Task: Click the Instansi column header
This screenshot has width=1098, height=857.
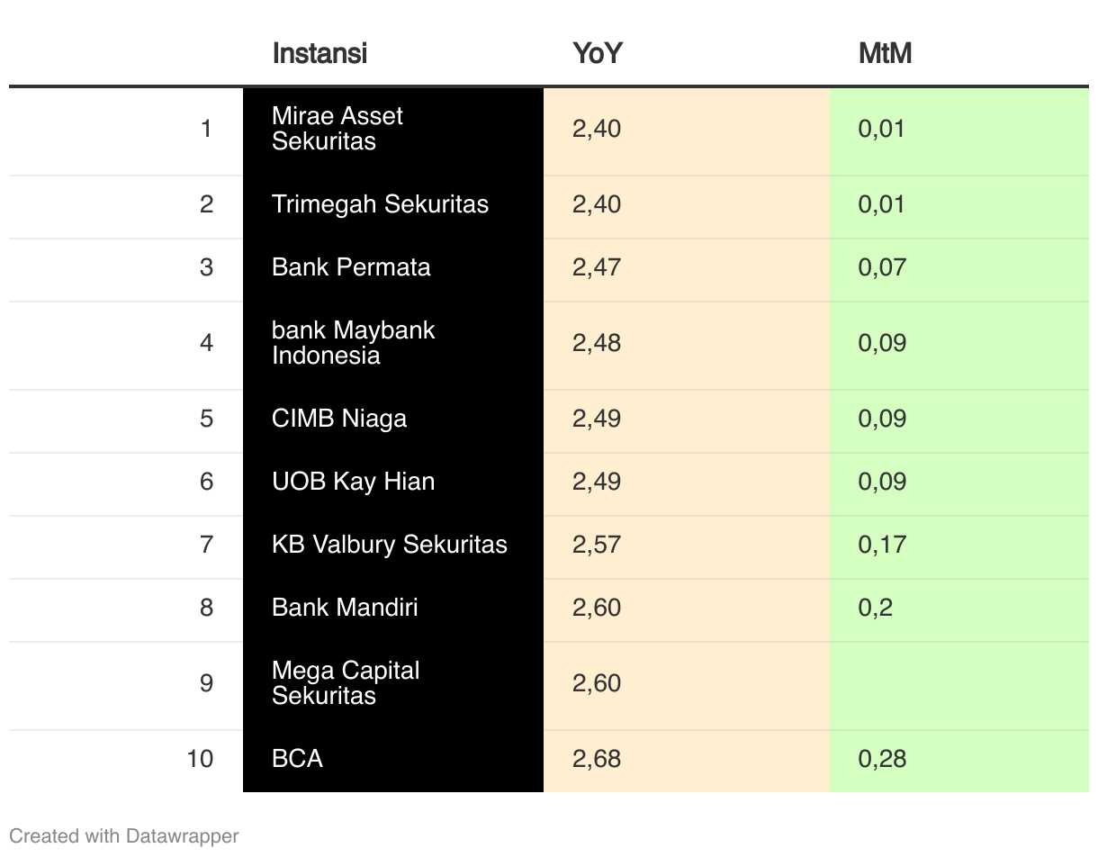Action: click(319, 53)
